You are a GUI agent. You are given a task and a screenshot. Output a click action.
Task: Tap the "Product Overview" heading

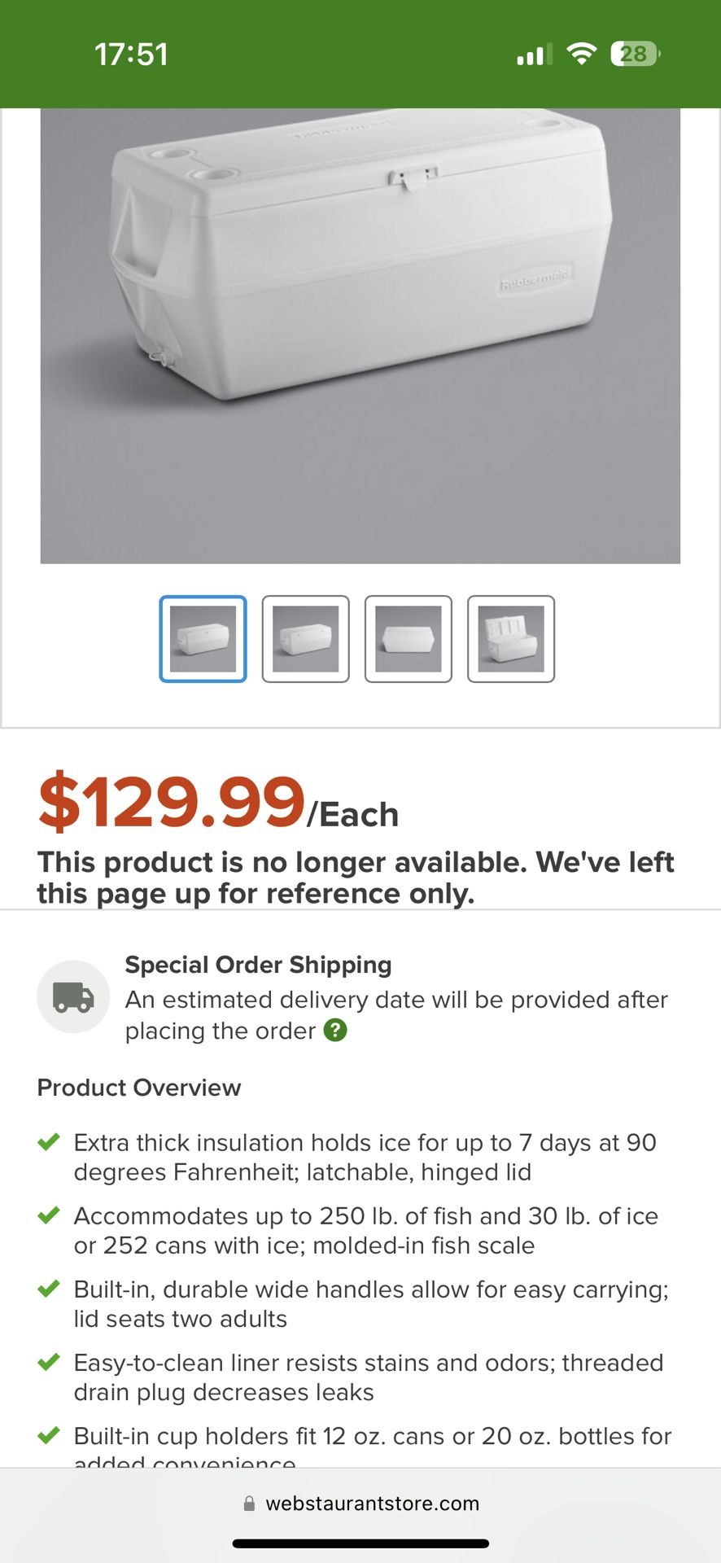point(139,1088)
